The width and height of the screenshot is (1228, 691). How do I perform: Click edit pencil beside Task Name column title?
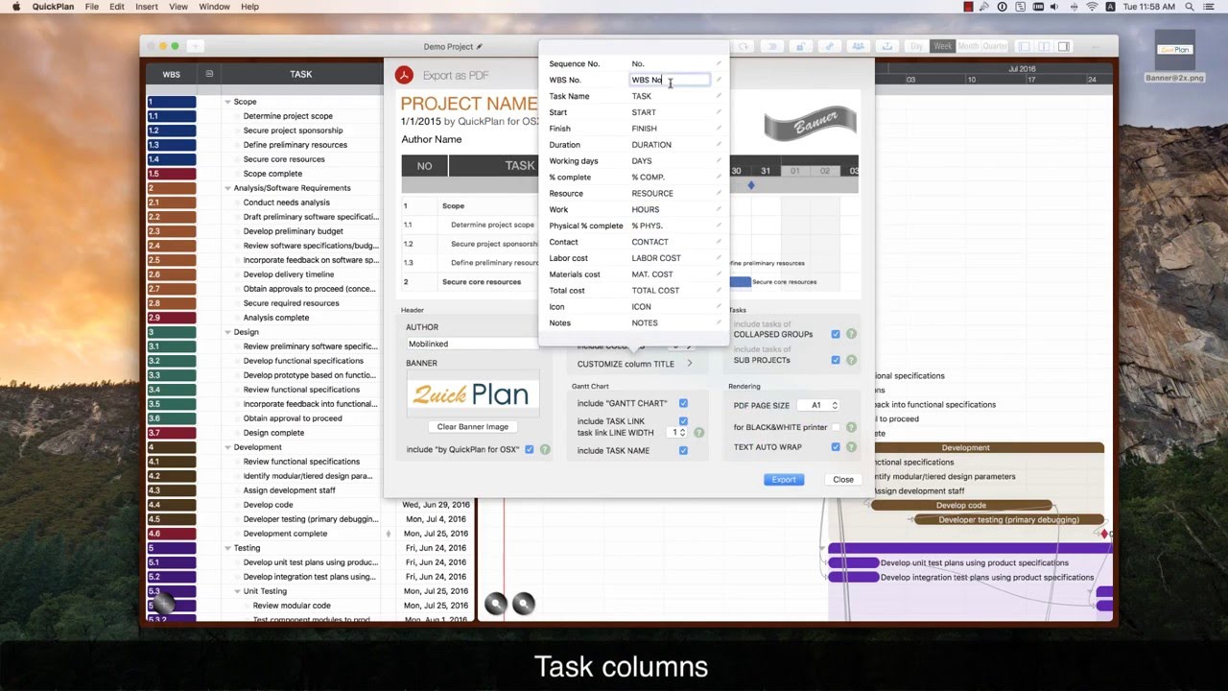(x=718, y=96)
